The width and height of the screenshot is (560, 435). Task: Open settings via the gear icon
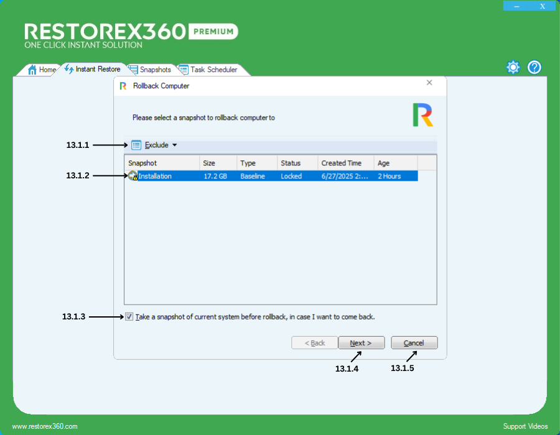point(513,68)
